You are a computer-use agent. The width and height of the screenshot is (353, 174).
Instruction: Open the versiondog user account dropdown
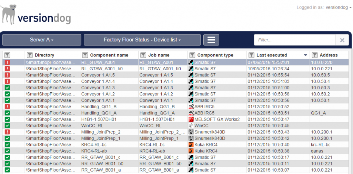(339, 8)
